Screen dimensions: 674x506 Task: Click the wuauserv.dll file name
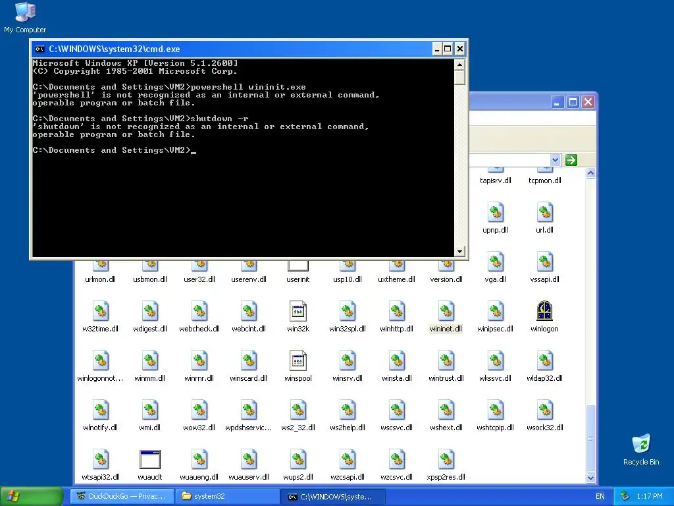coord(248,477)
